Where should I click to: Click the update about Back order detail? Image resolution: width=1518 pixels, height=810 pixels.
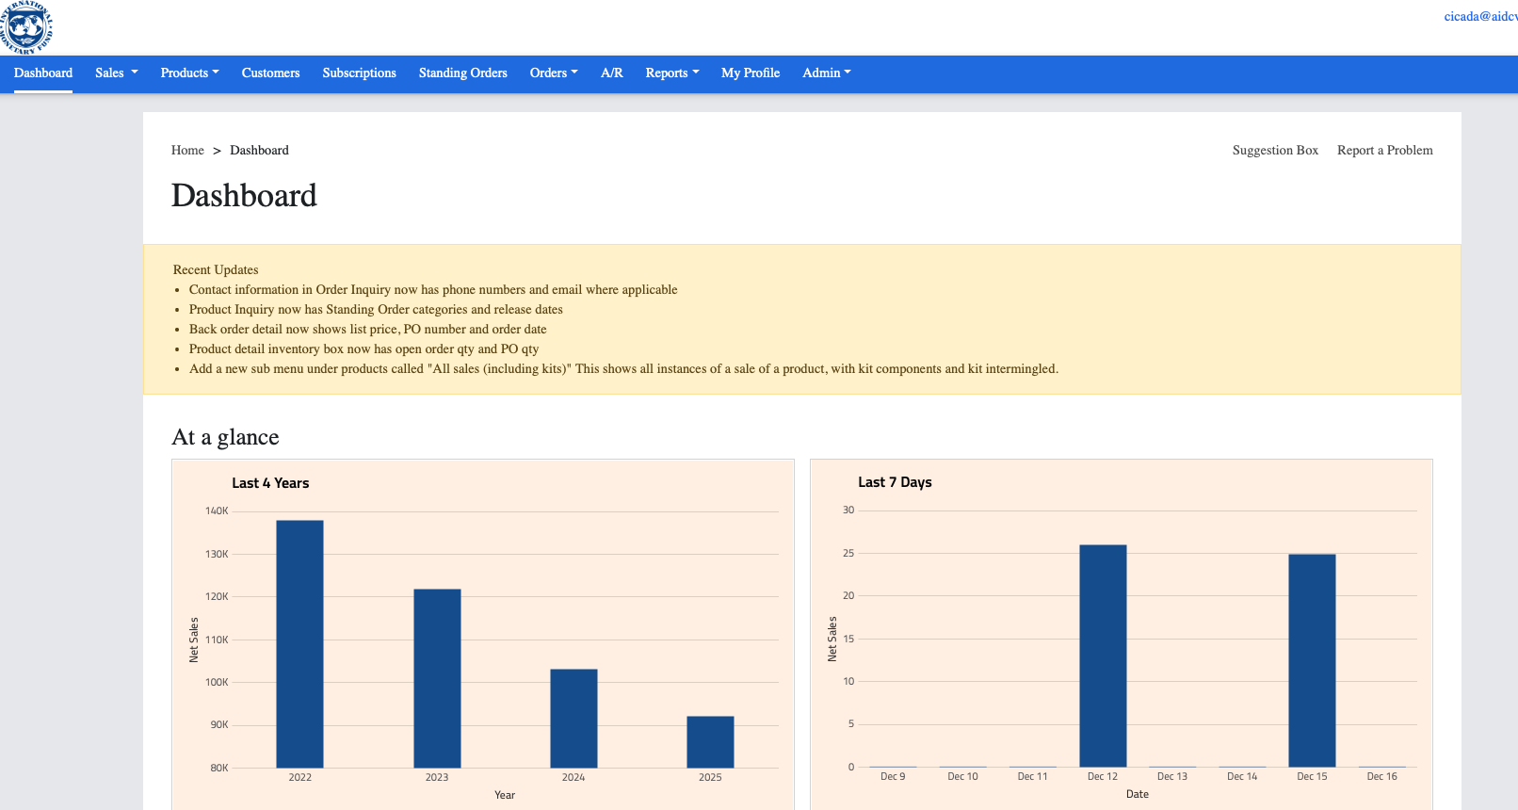coord(367,329)
